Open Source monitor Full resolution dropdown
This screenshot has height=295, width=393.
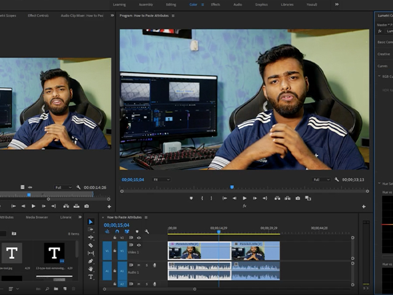(63, 187)
